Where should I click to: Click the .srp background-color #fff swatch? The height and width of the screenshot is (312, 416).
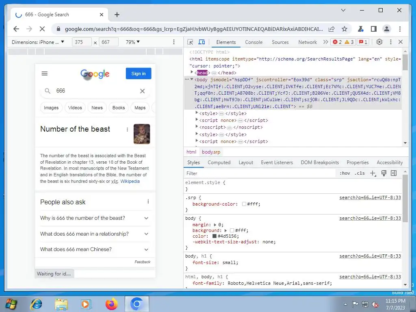(x=244, y=204)
